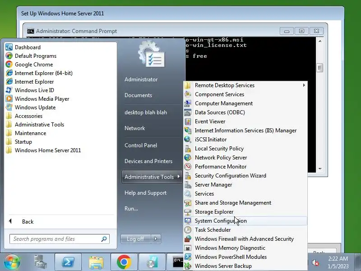
Task: Open Data Sources (ODBC) icon
Action: (188, 112)
